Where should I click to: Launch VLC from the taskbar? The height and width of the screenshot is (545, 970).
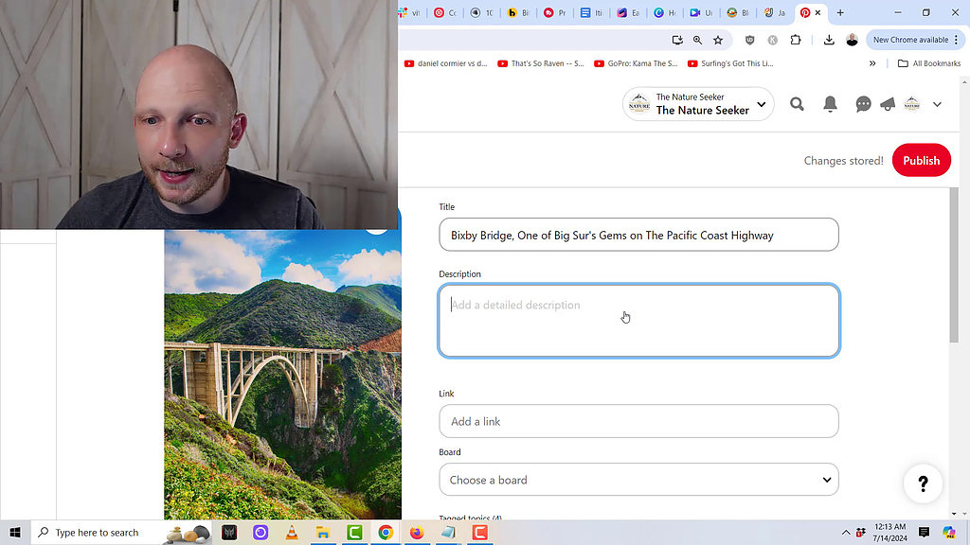tap(292, 533)
